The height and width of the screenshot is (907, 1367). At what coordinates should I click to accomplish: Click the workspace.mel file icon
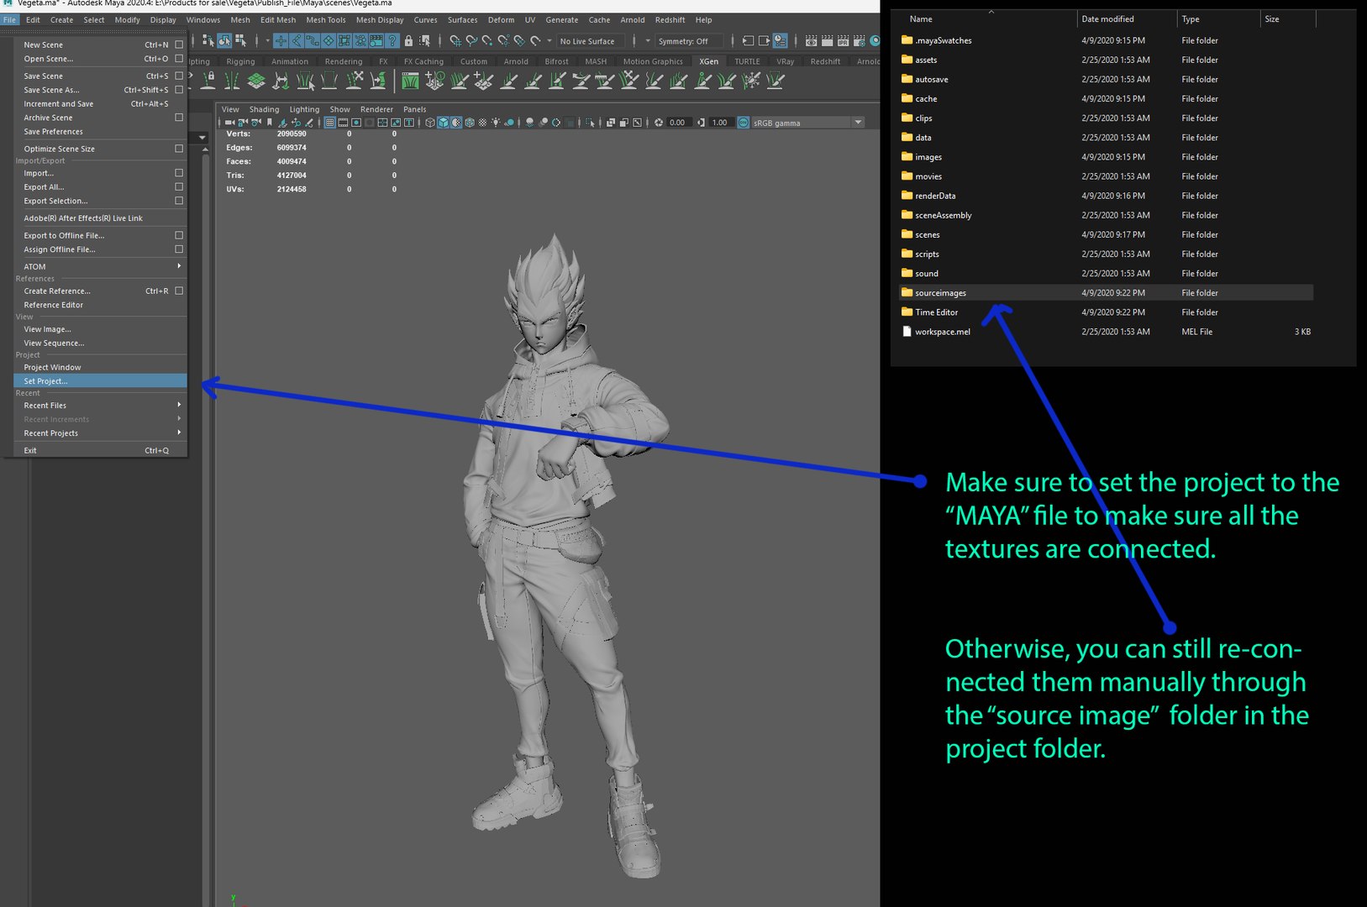point(907,332)
